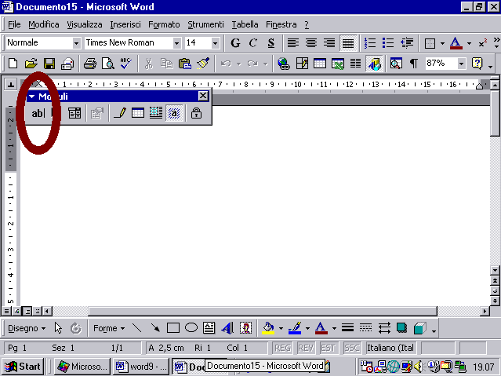Screen dimensions: 501x376
Task: Insert a frame from the Moduli toolbar
Action: click(156, 113)
